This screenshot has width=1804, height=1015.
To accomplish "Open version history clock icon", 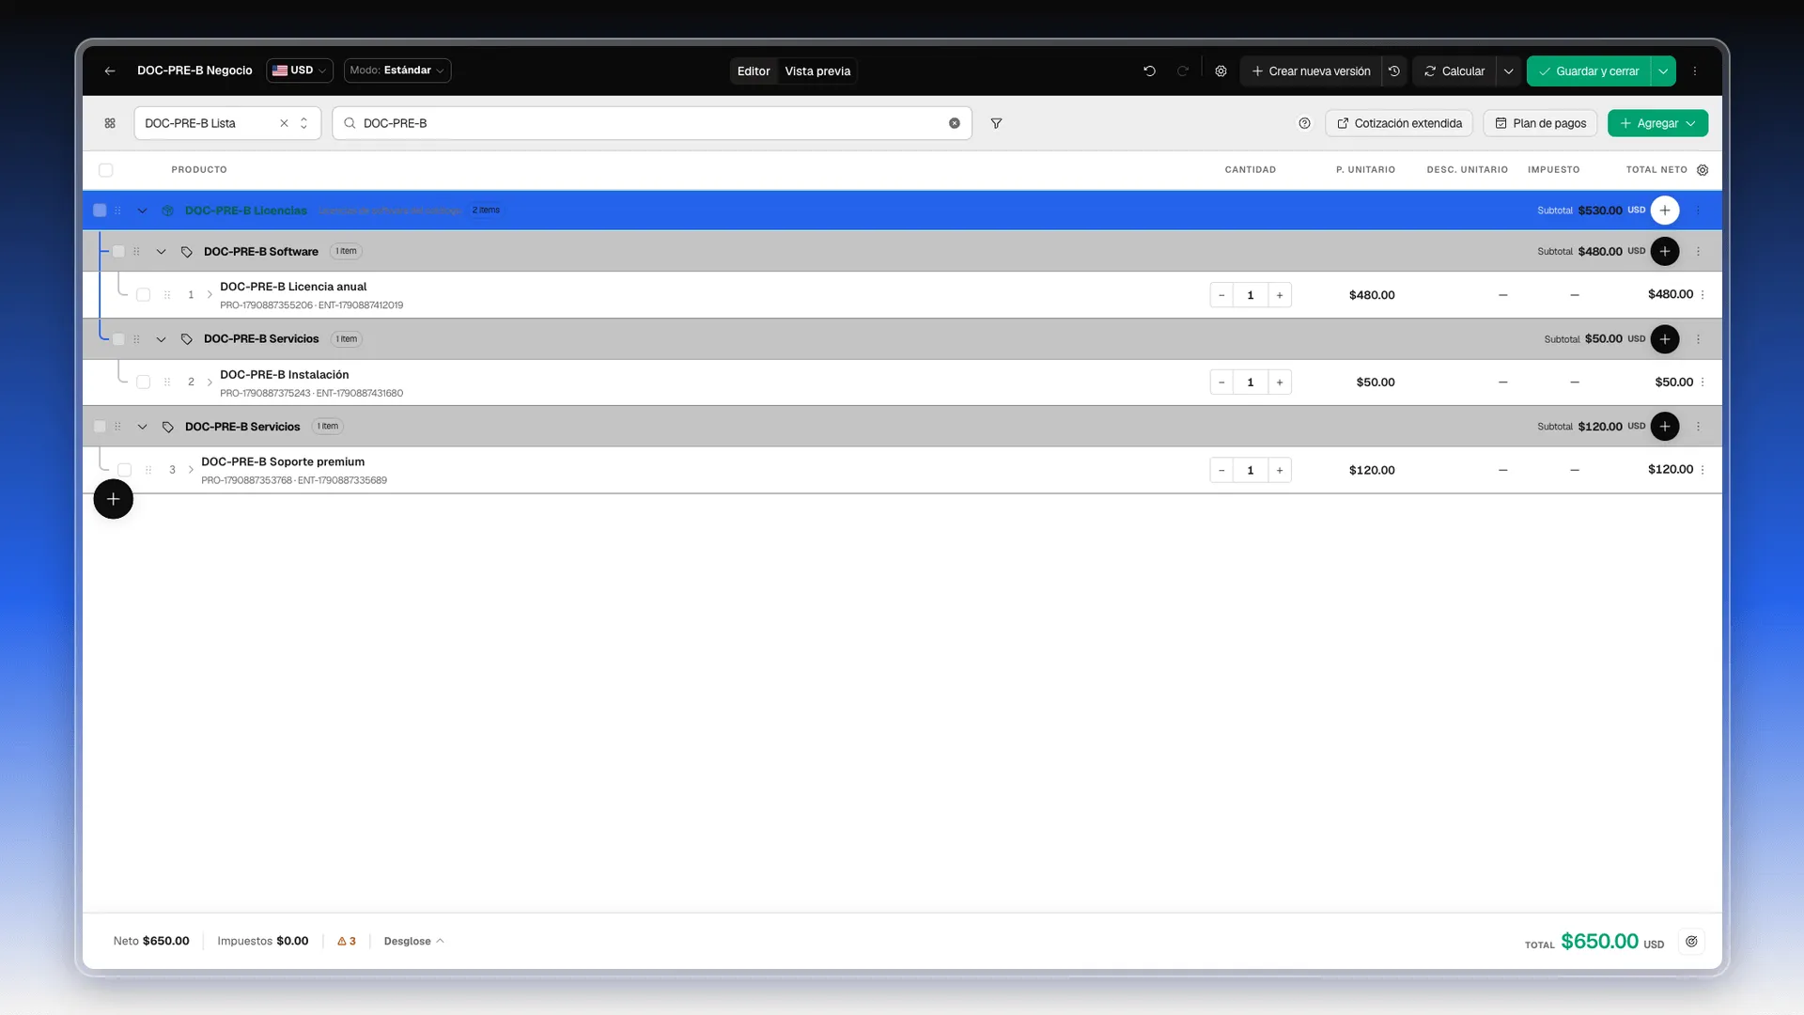I will [1394, 70].
